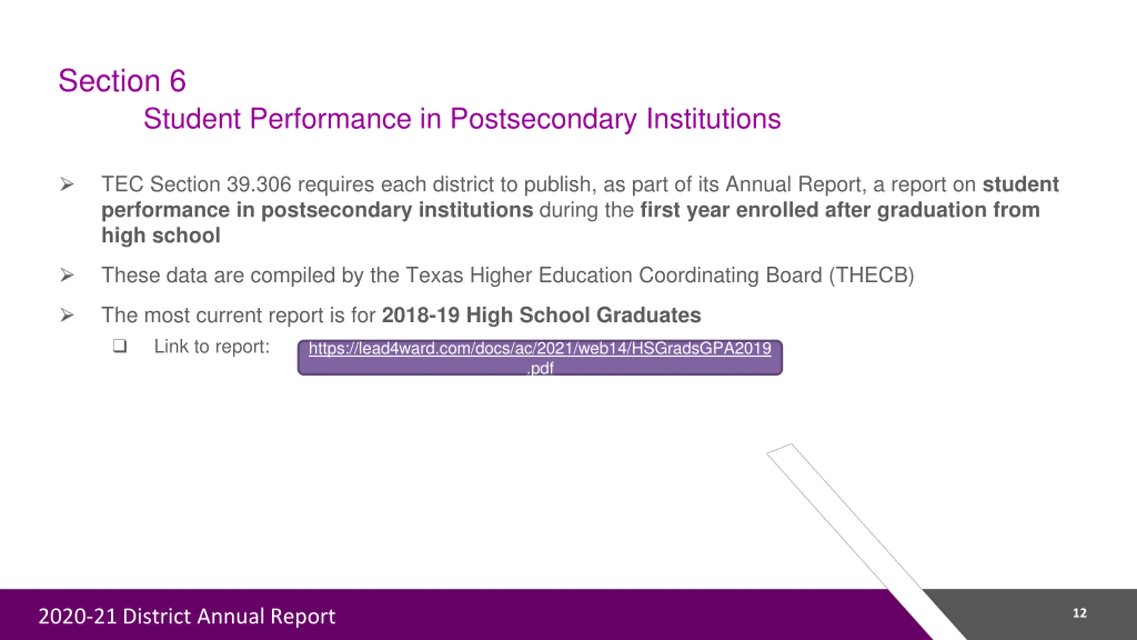
Task: Click the square bullet beside Link to report
Action: coord(119,346)
